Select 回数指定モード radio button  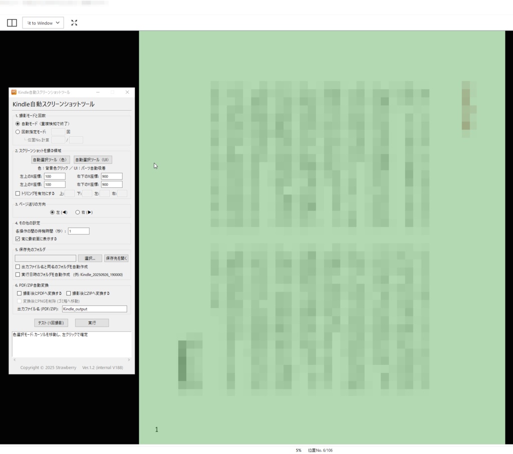click(x=18, y=132)
